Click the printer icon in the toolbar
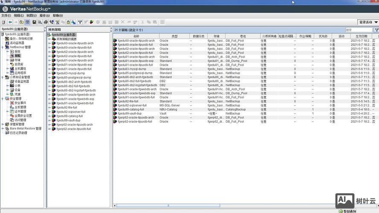The height and width of the screenshot is (213, 379). 46,22
